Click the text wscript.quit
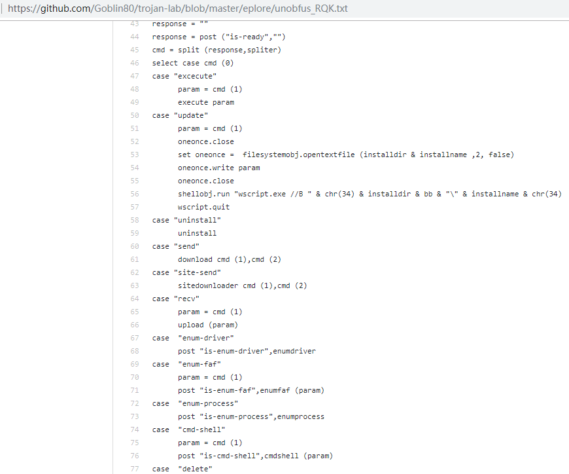This screenshot has width=569, height=474. pyautogui.click(x=203, y=207)
